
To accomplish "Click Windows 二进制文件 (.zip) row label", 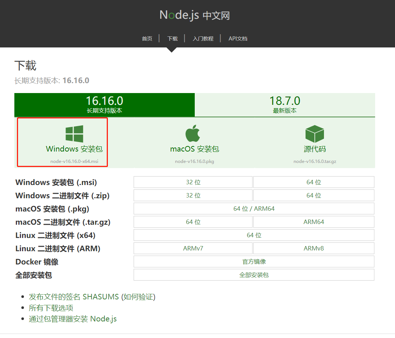I will (x=63, y=196).
